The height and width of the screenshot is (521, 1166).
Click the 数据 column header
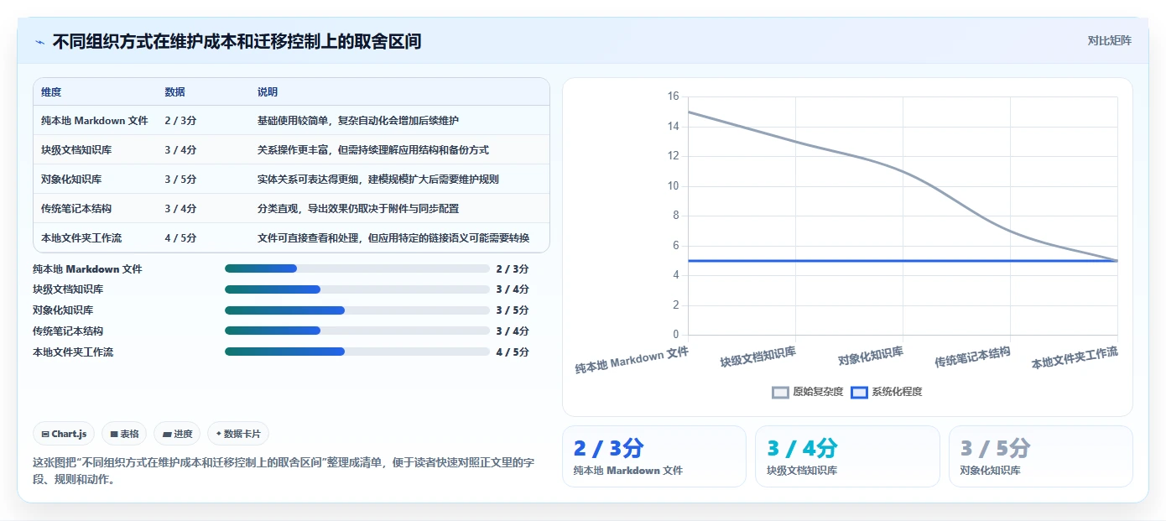pyautogui.click(x=175, y=92)
